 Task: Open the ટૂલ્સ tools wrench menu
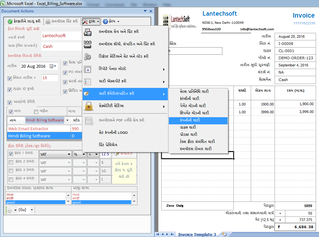(x=91, y=21)
